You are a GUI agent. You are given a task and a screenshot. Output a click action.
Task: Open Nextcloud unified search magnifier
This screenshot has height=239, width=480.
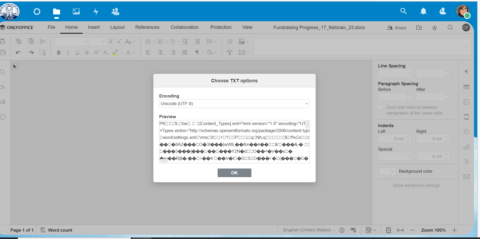pyautogui.click(x=404, y=11)
